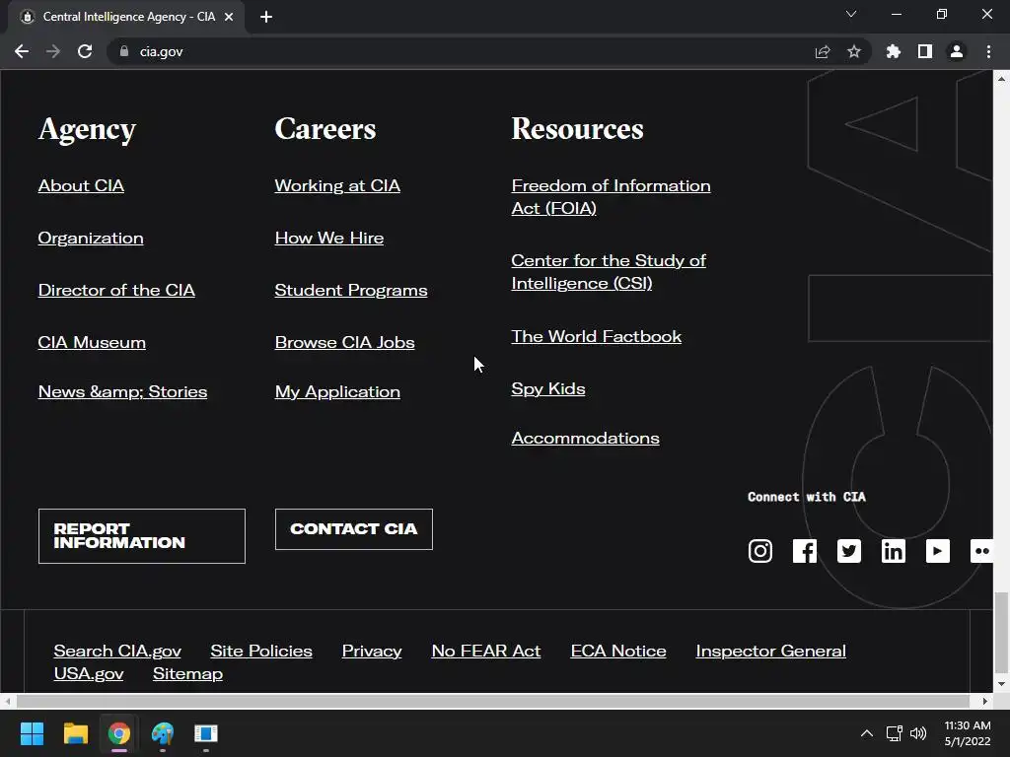View site security lock info
Viewport: 1010px width, 757px height.
(x=124, y=51)
